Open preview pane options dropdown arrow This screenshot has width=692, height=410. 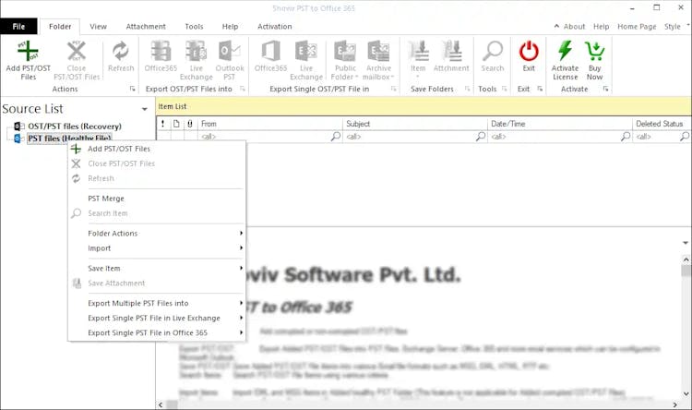coord(686,243)
